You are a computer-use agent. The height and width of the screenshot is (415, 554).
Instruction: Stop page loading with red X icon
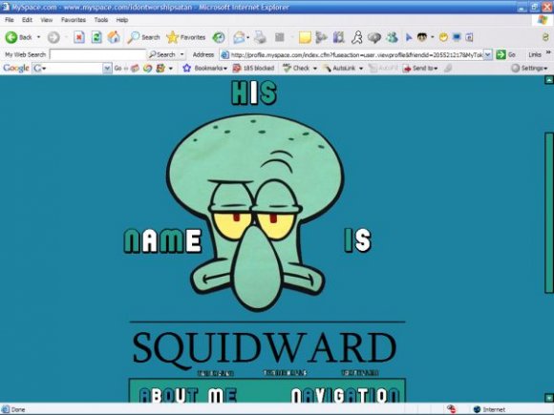click(x=79, y=37)
